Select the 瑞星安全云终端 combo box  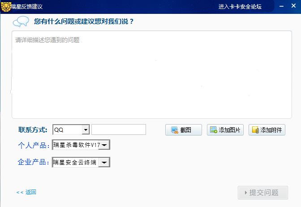click(x=81, y=162)
